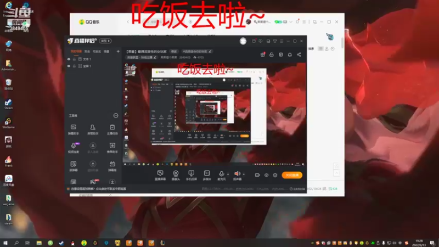Switch to the second scene tab
Screen dimensions: 439x247
(87, 52)
